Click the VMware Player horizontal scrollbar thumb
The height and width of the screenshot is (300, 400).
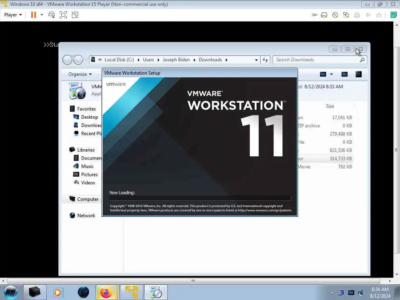[x=193, y=281]
